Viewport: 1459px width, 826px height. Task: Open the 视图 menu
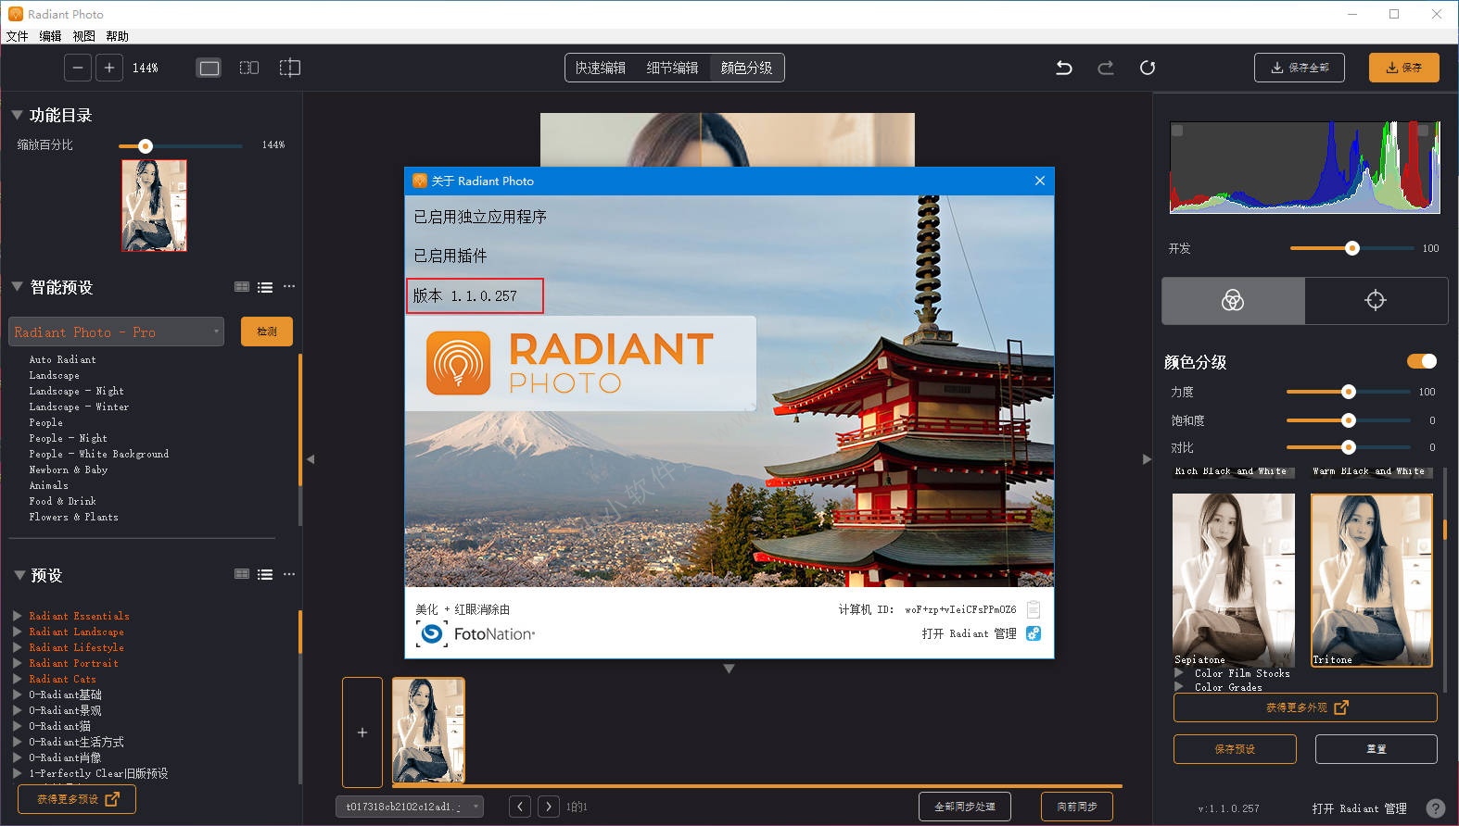[83, 36]
